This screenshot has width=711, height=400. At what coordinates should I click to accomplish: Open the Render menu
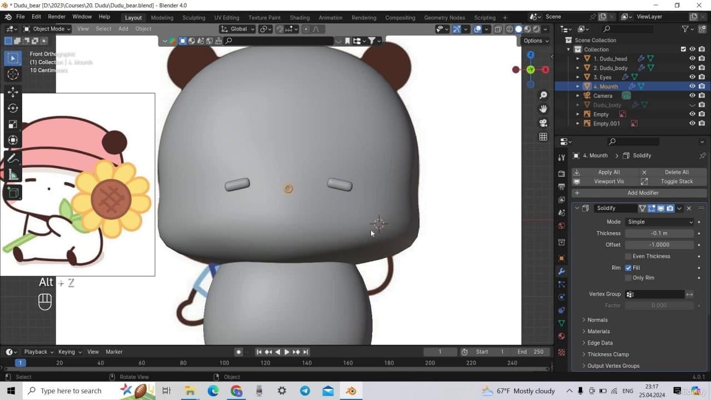tap(57, 17)
